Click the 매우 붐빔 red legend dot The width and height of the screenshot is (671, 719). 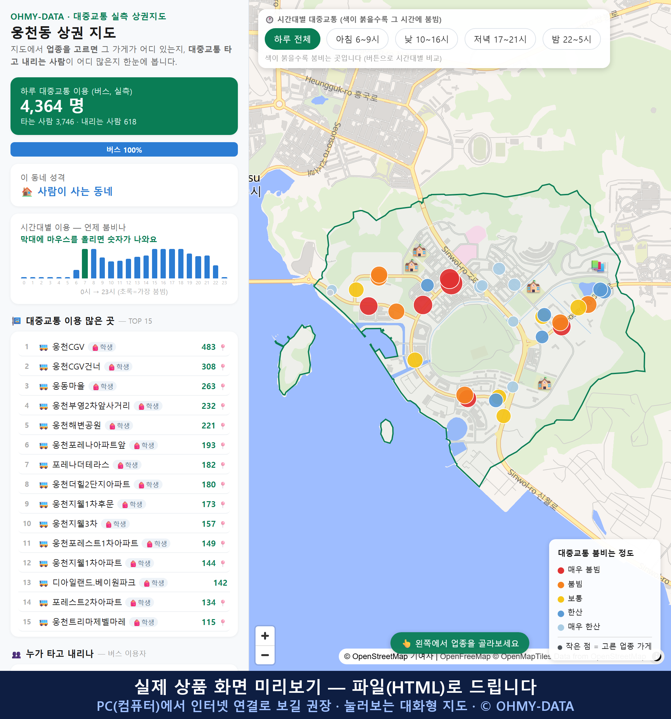561,570
